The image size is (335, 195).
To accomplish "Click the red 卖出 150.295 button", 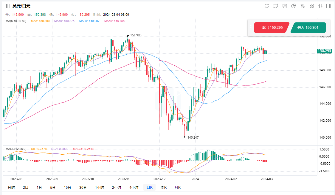I will click(x=272, y=28).
